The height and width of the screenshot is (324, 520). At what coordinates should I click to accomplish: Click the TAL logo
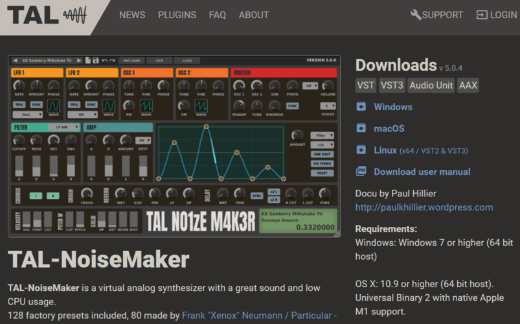tap(47, 16)
